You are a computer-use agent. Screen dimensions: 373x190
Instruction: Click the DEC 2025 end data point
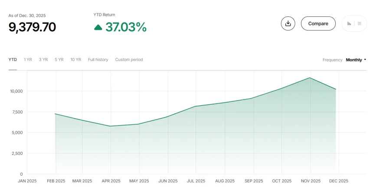coord(336,89)
